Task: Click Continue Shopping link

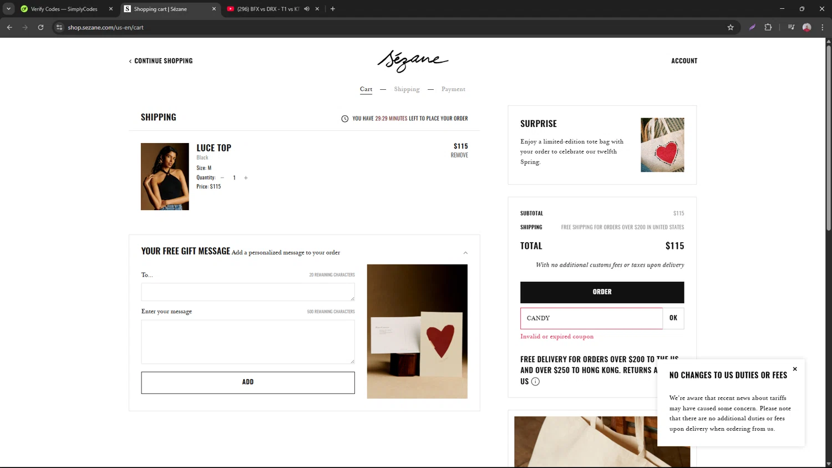Action: click(x=161, y=61)
